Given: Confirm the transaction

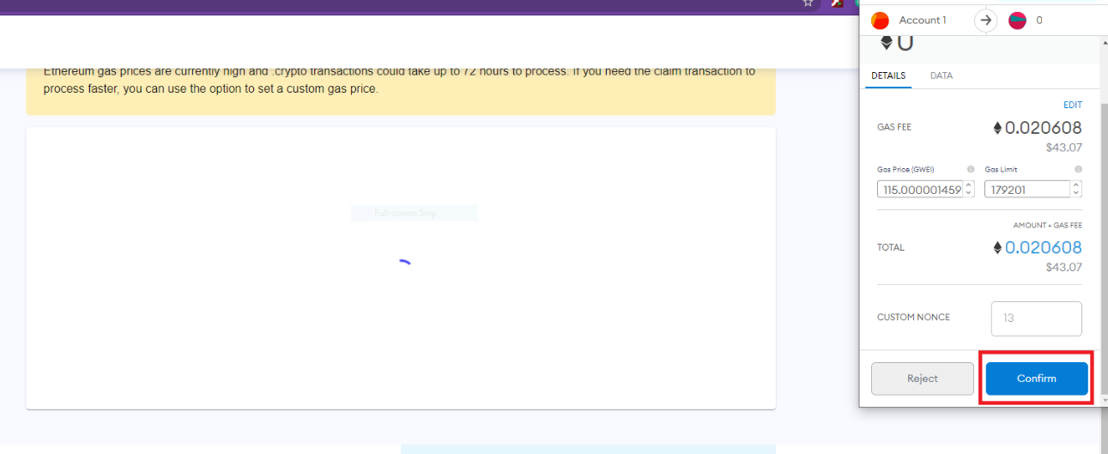Looking at the screenshot, I should click(x=1037, y=378).
